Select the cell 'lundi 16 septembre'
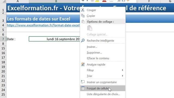 (x=54, y=39)
